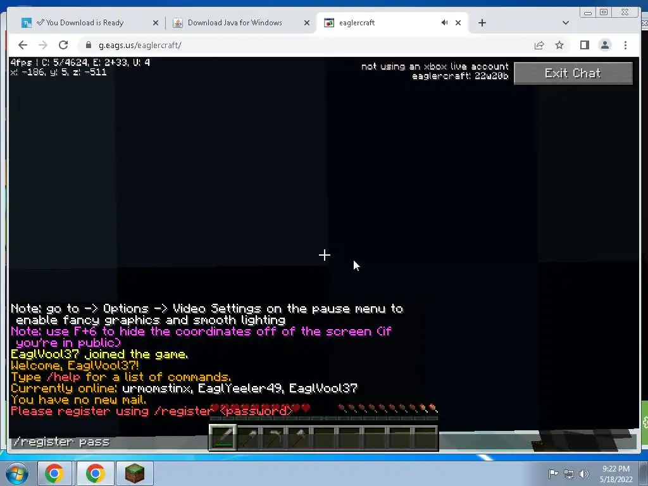The width and height of the screenshot is (648, 486).
Task: Reload the eaglercraft page
Action: click(63, 45)
